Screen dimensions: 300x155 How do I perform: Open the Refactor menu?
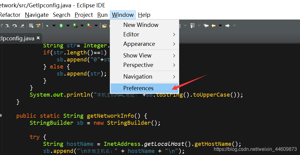click(x=10, y=15)
